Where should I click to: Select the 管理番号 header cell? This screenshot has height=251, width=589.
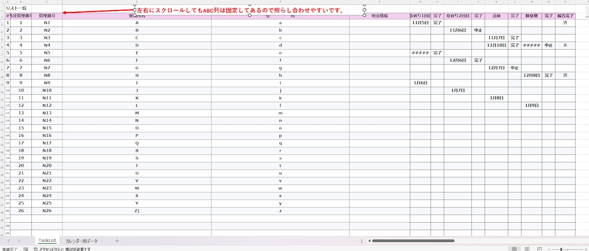(x=47, y=16)
